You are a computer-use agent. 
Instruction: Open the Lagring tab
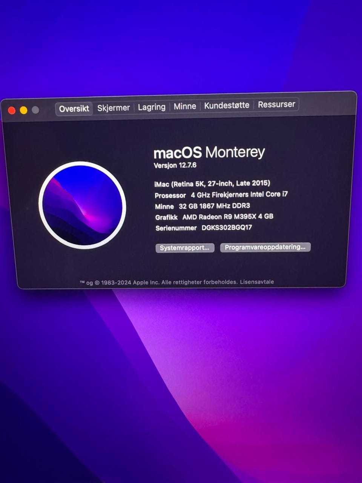pos(152,107)
